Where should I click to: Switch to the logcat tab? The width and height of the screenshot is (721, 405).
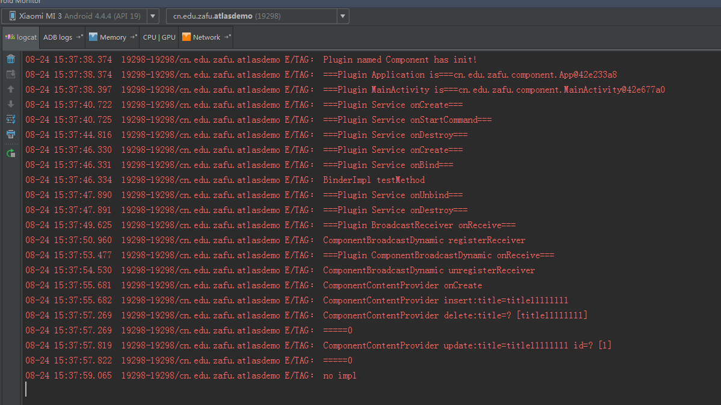[x=21, y=37]
